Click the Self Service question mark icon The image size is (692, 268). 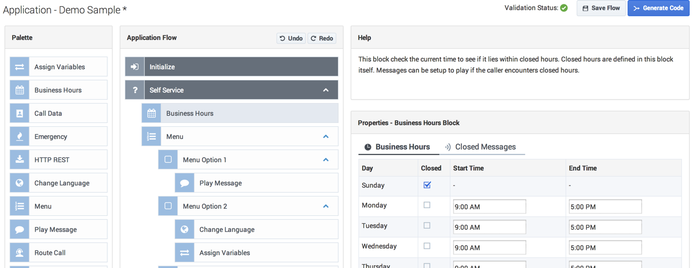coord(135,90)
